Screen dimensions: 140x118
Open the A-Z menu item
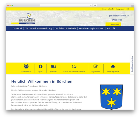pyautogui.click(x=109, y=28)
